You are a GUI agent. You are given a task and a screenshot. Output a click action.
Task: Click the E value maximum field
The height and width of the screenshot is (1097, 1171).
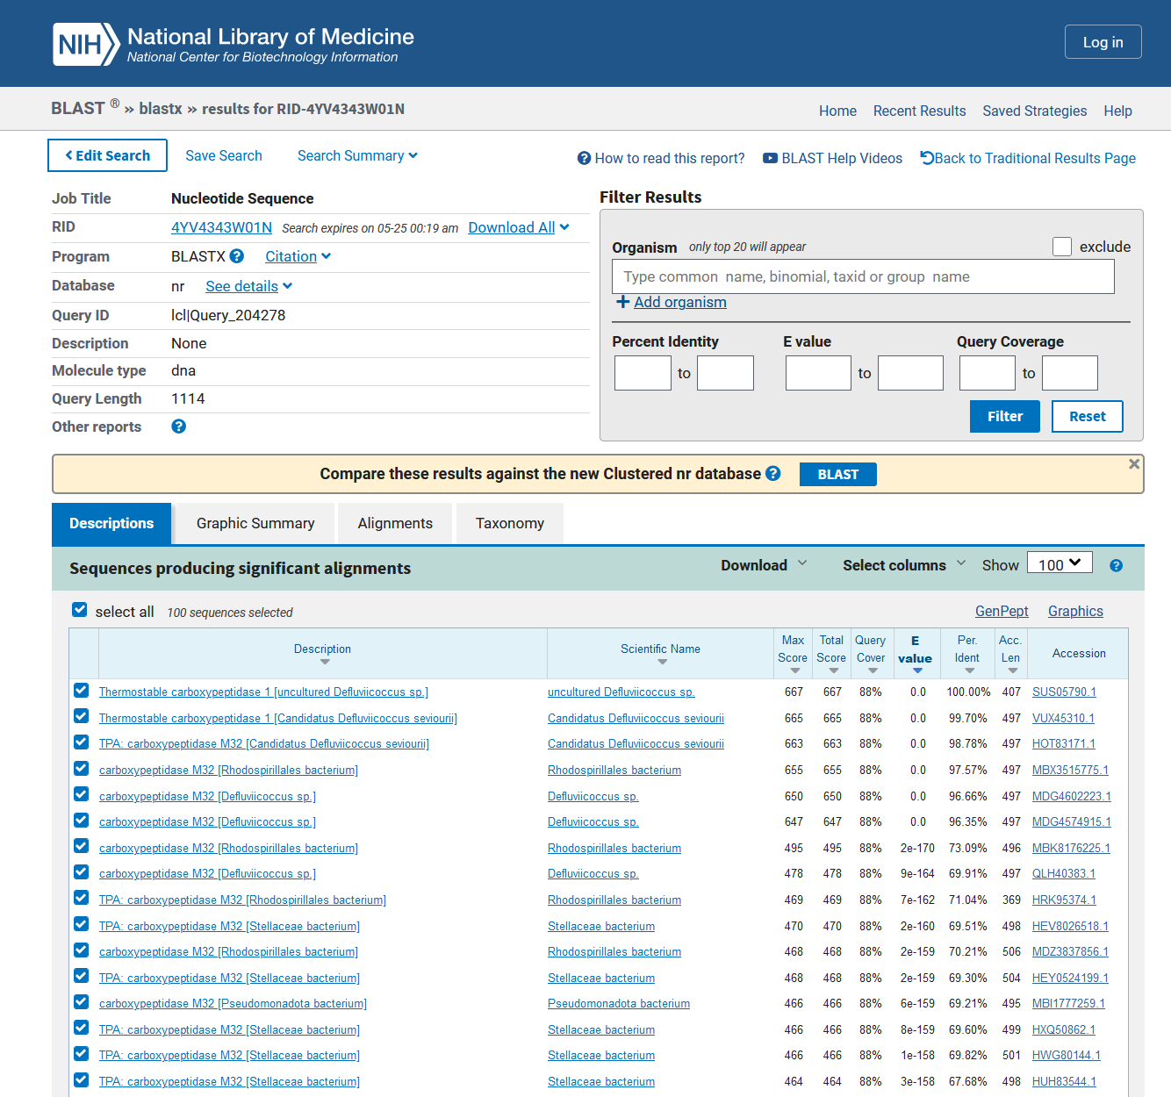click(910, 373)
